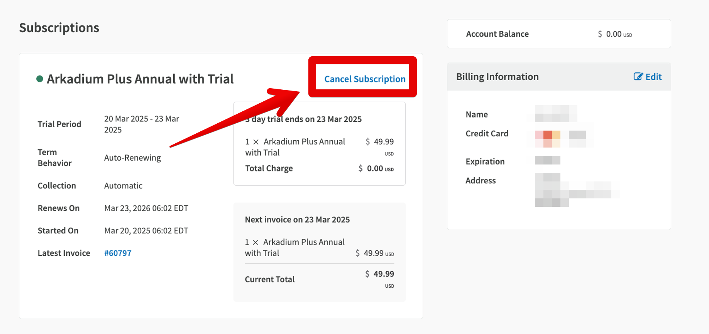This screenshot has width=709, height=334.
Task: Click the Total Charge label
Action: [x=269, y=168]
